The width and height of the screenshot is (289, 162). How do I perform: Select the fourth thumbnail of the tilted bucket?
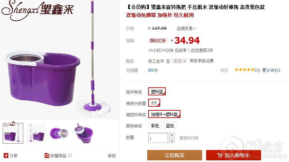point(83,133)
